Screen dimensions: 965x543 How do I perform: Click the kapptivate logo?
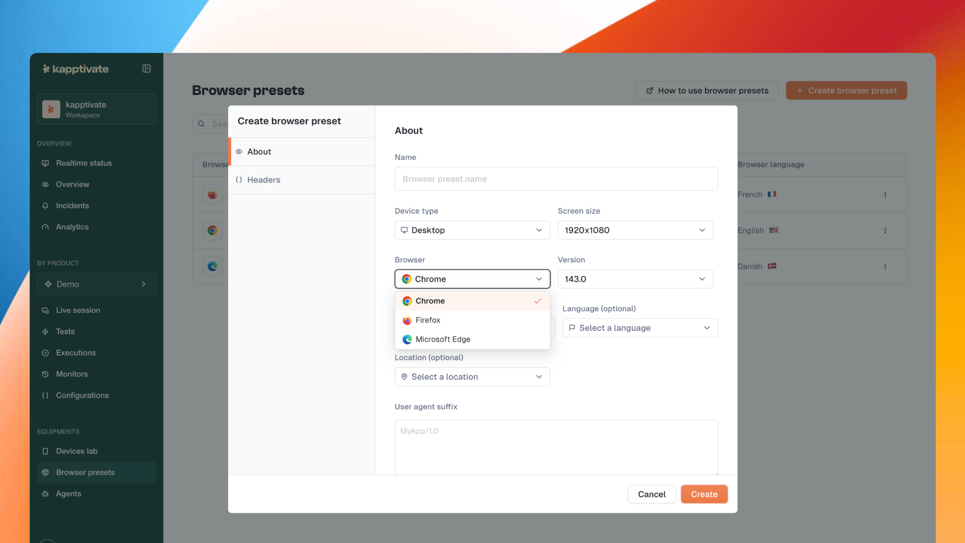point(76,69)
